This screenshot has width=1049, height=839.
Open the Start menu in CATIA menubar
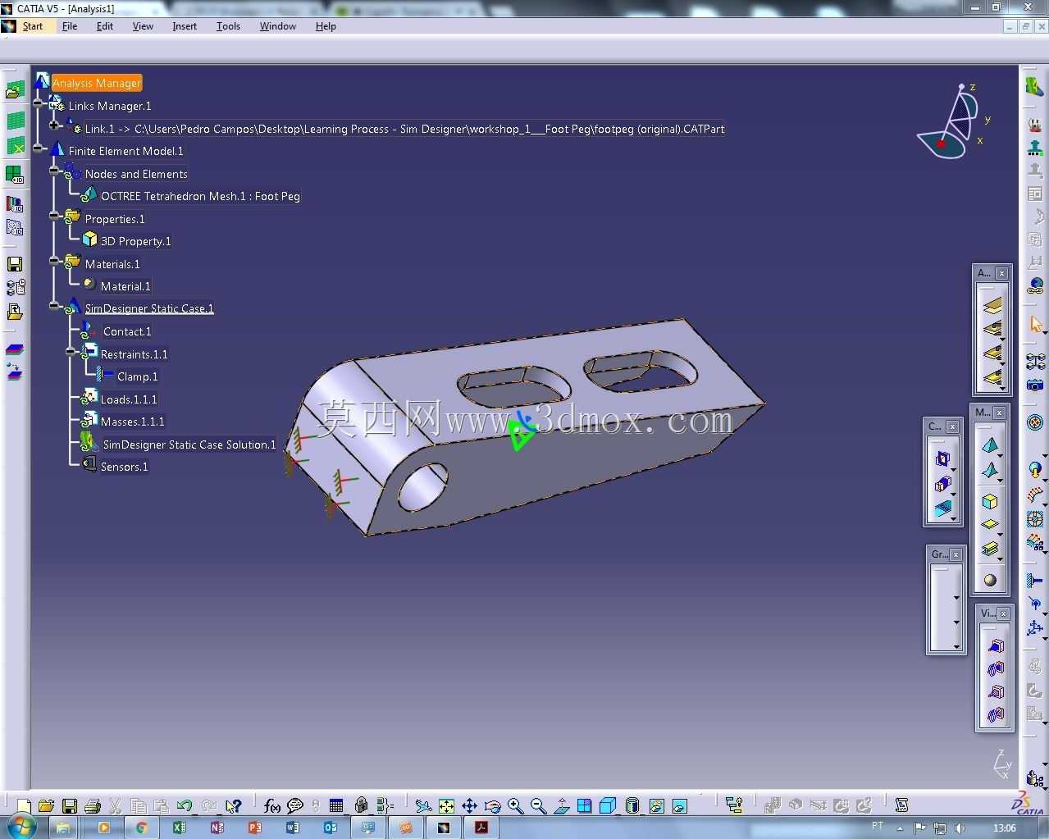[x=33, y=26]
